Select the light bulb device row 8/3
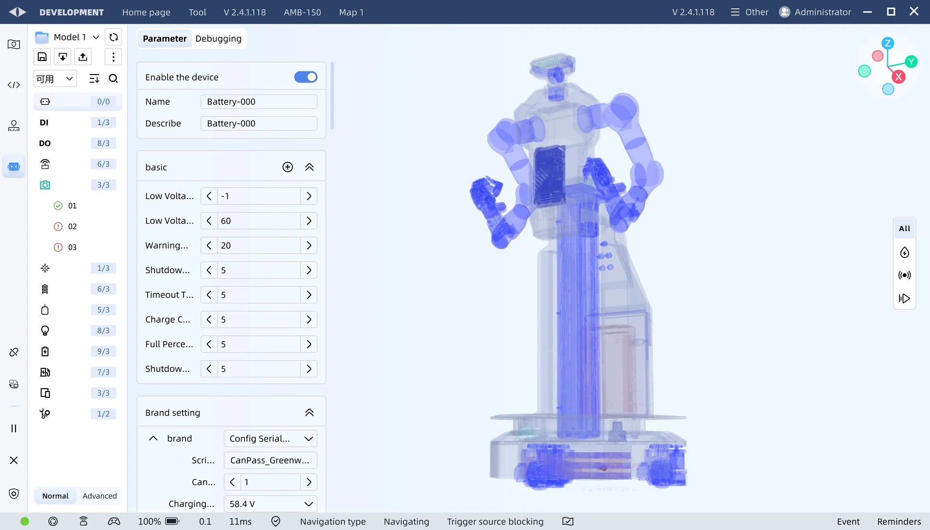Screen dimensions: 930x530 77,331
